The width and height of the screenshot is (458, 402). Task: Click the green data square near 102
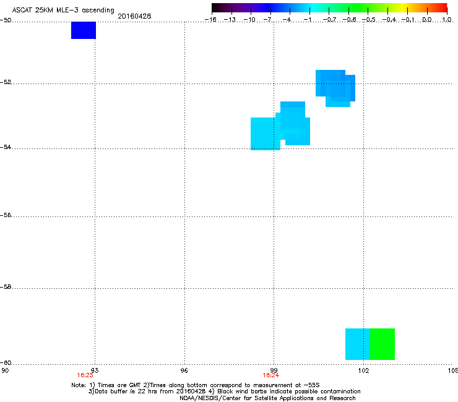382,344
